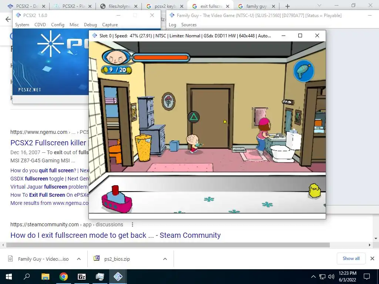This screenshot has width=379, height=284.
Task: Open Steam Community fullscreen result link
Action: (x=115, y=235)
